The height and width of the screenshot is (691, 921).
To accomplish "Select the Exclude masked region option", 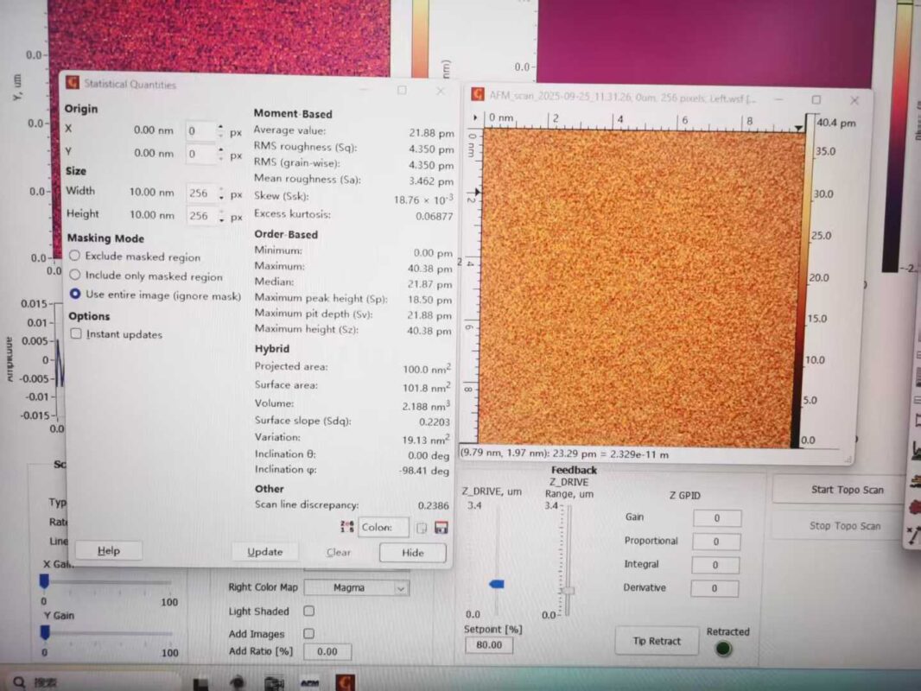I will click(x=75, y=257).
